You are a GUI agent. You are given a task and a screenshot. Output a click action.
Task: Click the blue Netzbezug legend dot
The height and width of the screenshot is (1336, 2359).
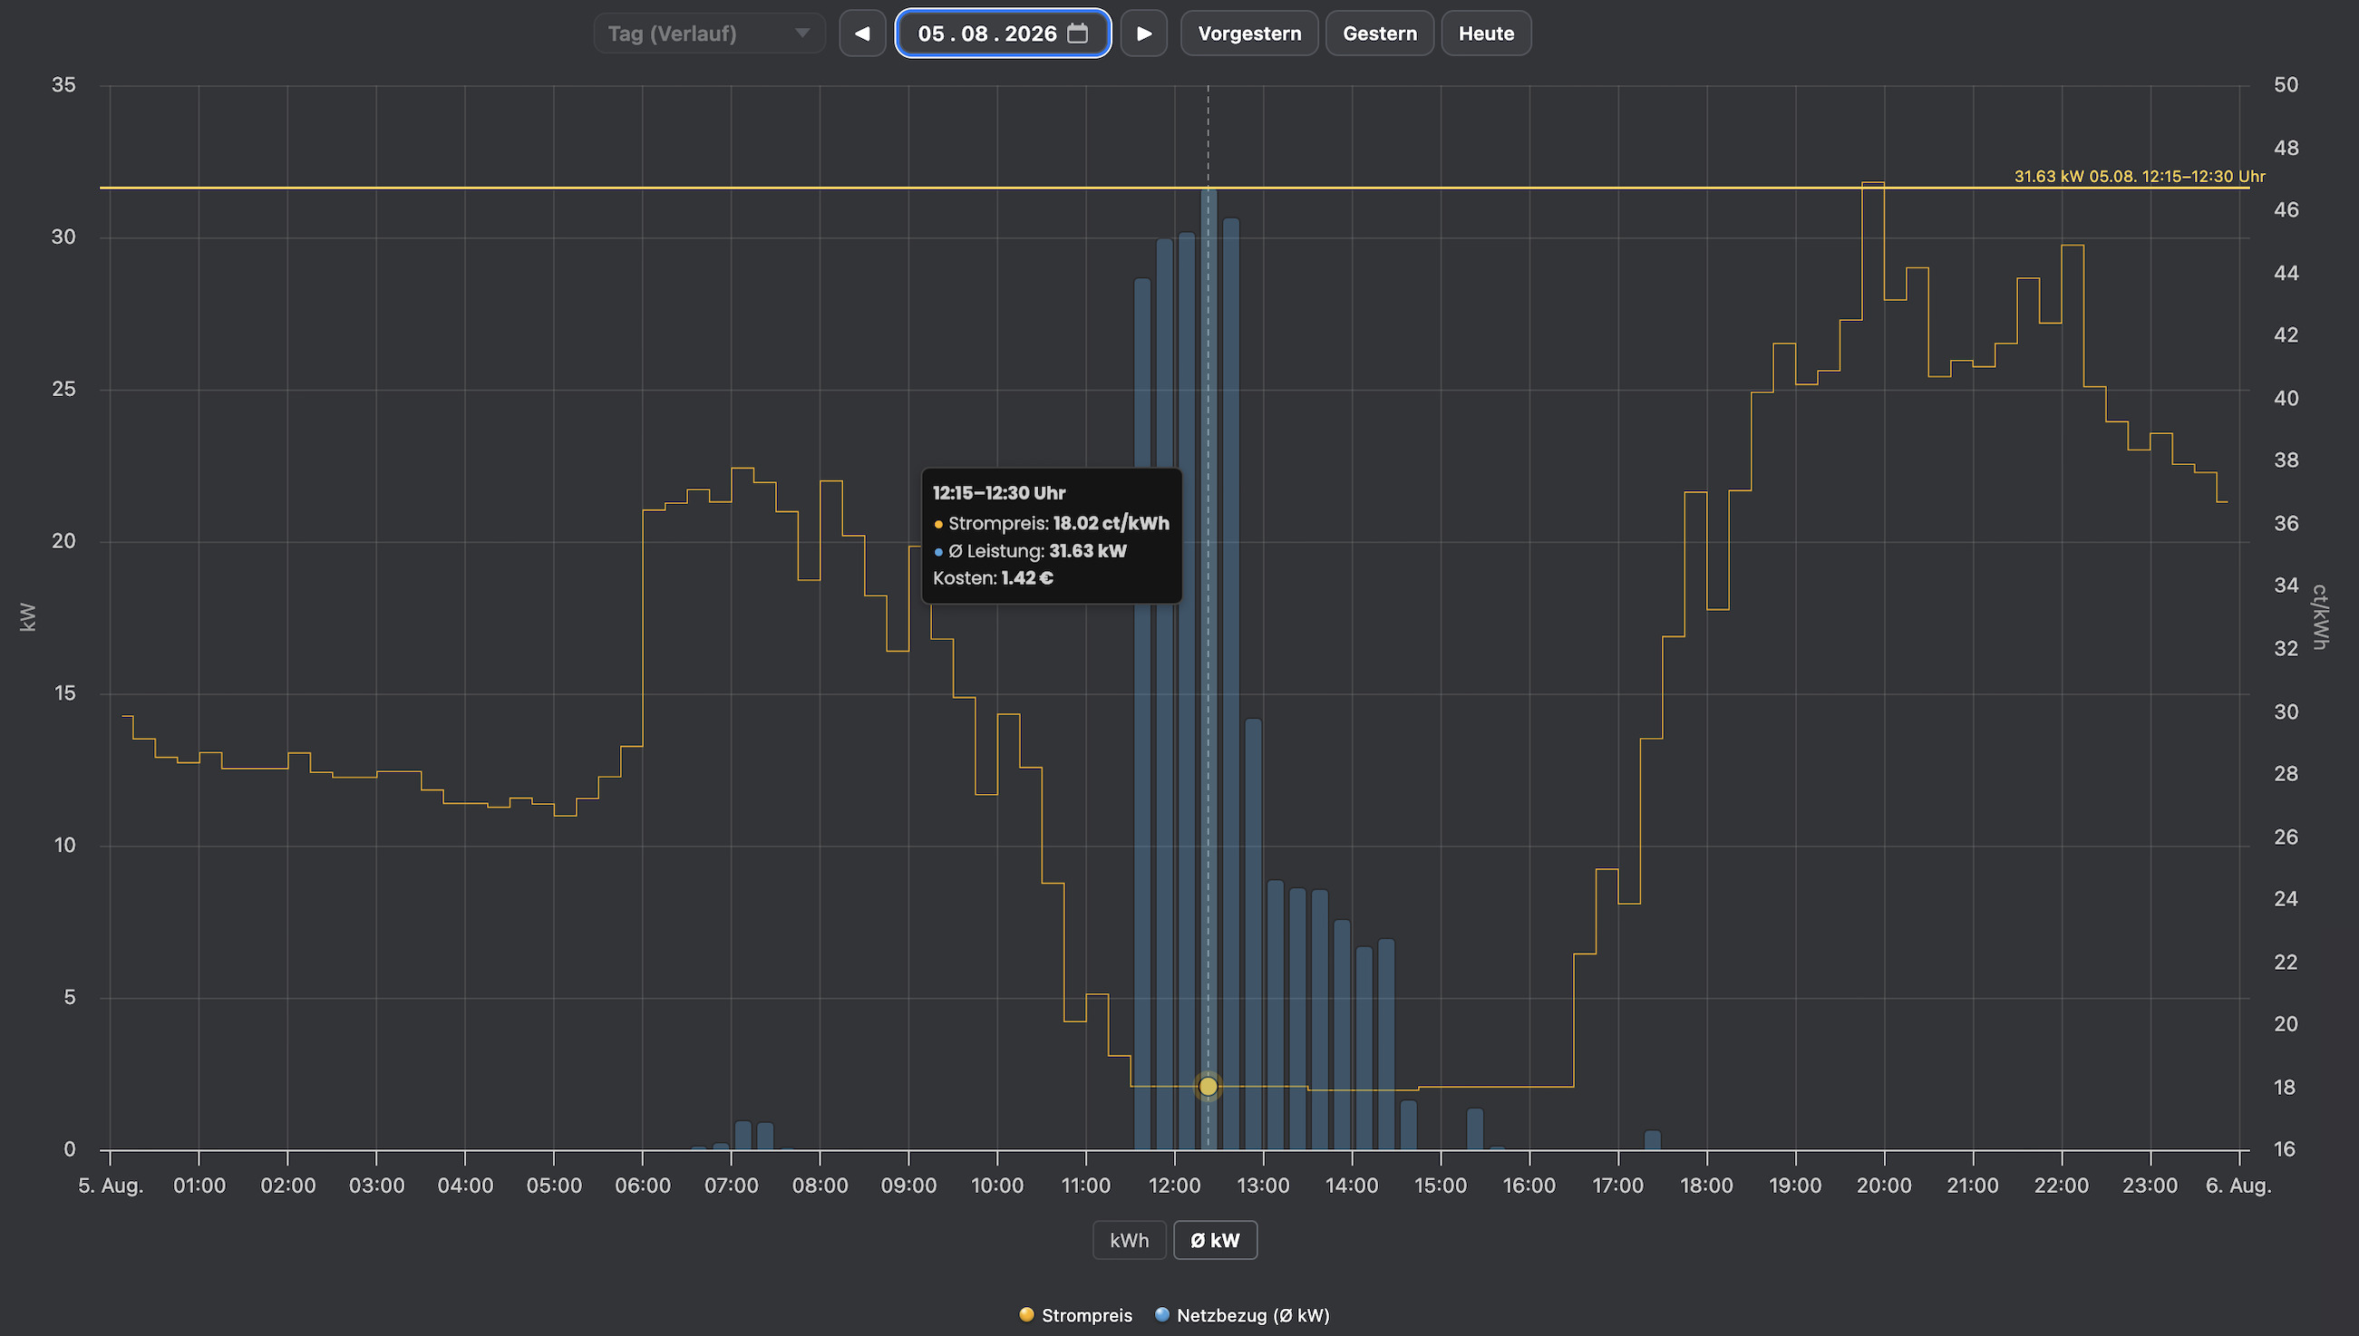(1161, 1315)
